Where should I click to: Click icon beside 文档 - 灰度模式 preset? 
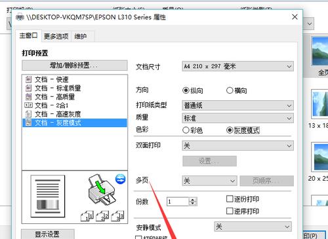(28, 122)
